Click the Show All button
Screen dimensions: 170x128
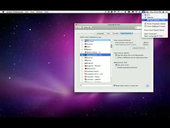(87, 27)
